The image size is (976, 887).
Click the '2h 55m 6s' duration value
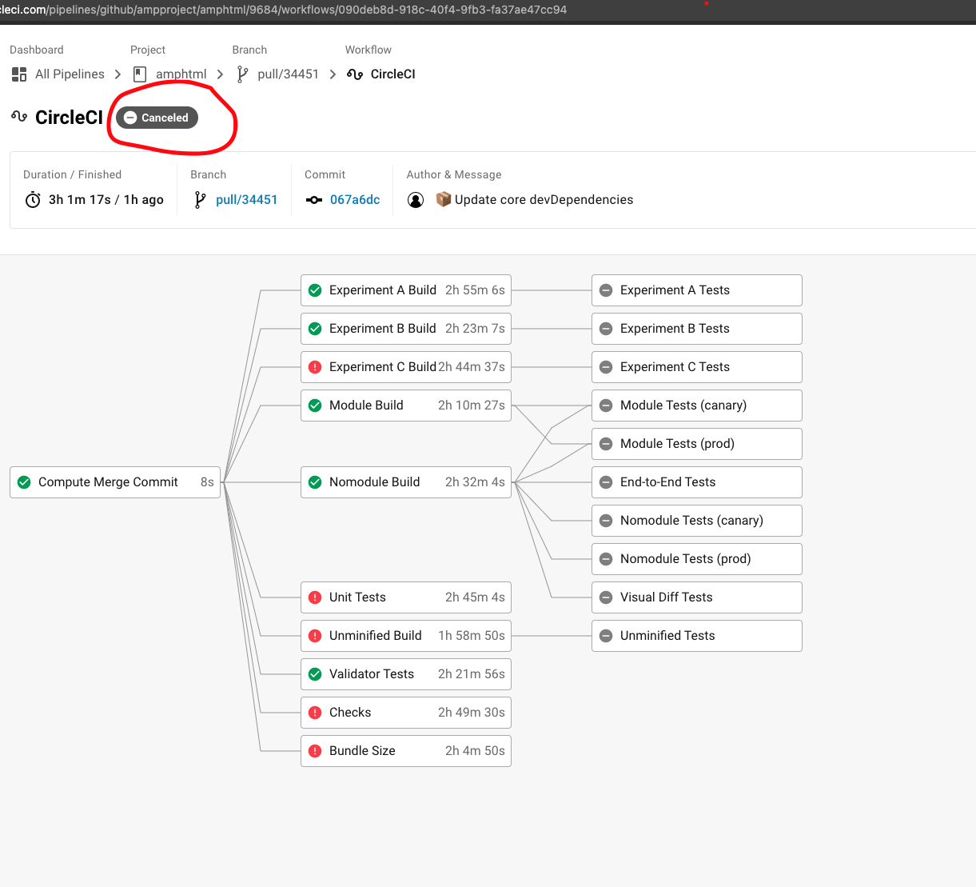(x=475, y=290)
